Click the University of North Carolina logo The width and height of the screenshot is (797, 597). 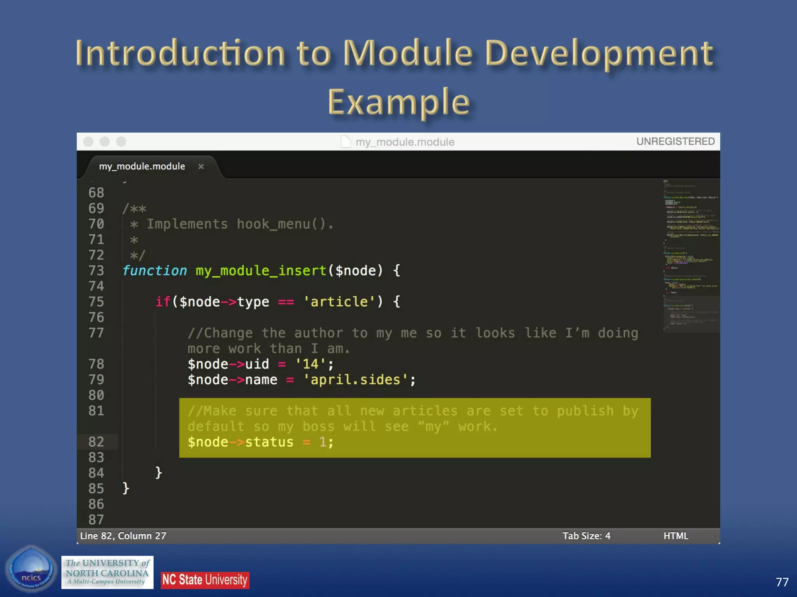point(107,572)
